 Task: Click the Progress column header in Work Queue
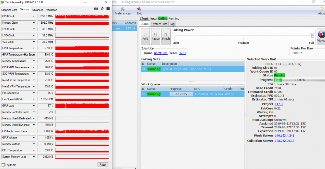click(x=181, y=89)
